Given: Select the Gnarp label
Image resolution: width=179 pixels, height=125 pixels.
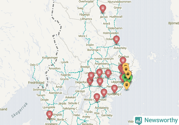Looking at the screenshot, I should pos(117,8).
